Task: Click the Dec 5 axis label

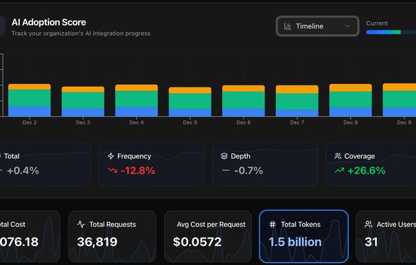Action: 190,122
